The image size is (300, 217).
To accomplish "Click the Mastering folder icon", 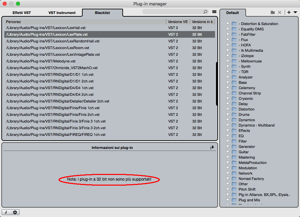I will 234,157.
